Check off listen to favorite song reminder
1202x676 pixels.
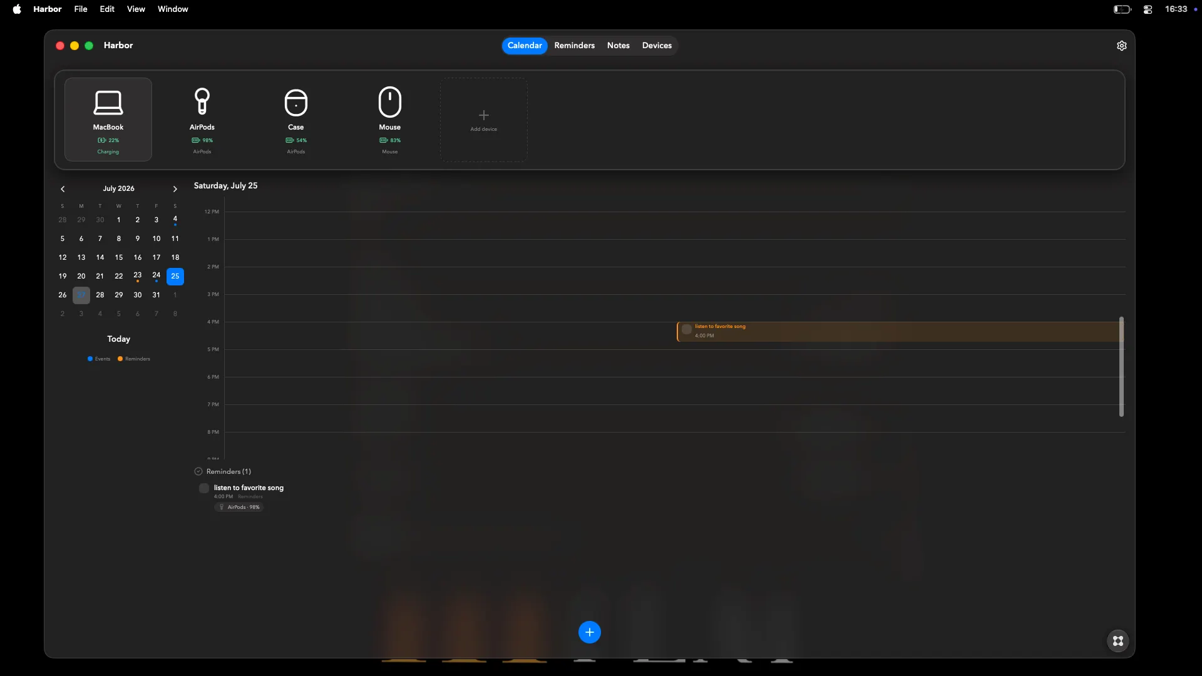pos(204,488)
